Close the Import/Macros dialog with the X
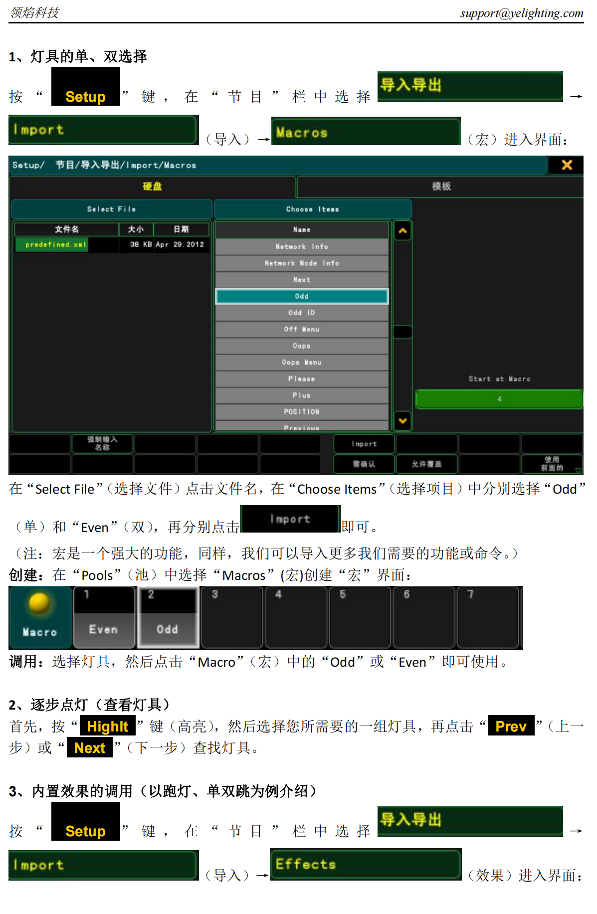Viewport: 597px width, 914px height. click(566, 165)
